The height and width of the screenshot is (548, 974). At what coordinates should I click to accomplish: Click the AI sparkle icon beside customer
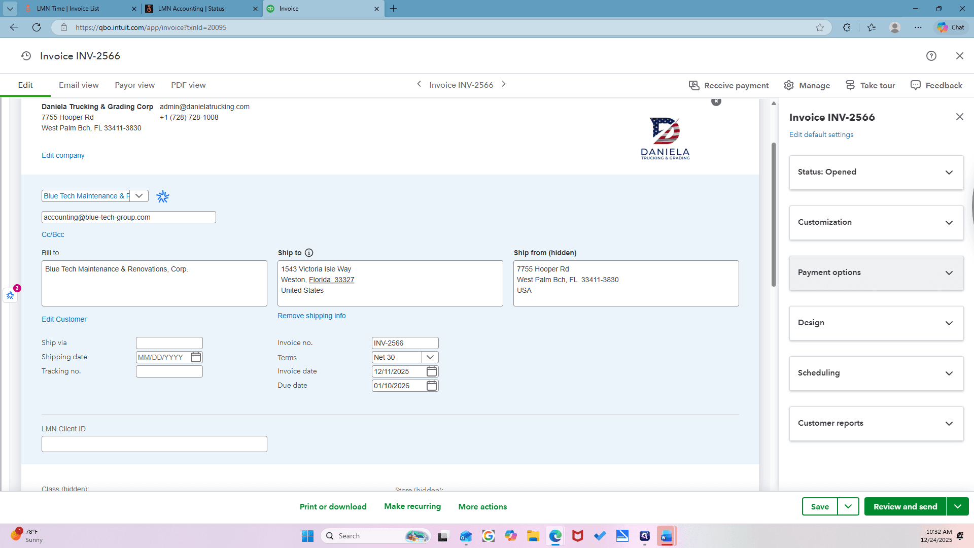[163, 196]
